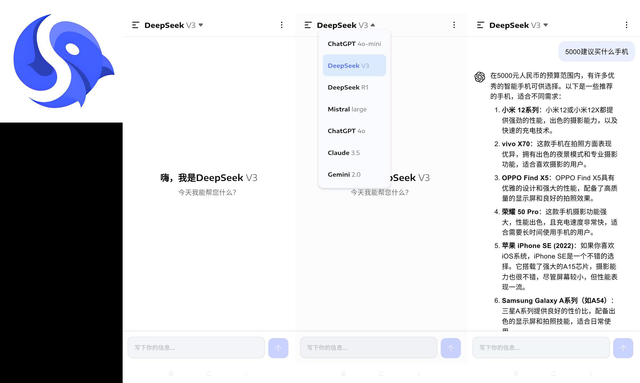Image resolution: width=640 pixels, height=383 pixels.
Task: Expand DeepSeek V3 model dropdown in rightmost screen
Action: pyautogui.click(x=519, y=25)
